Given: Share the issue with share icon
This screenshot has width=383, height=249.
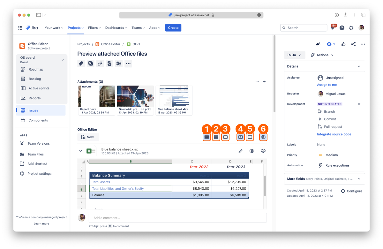Looking at the screenshot, I should 353,44.
